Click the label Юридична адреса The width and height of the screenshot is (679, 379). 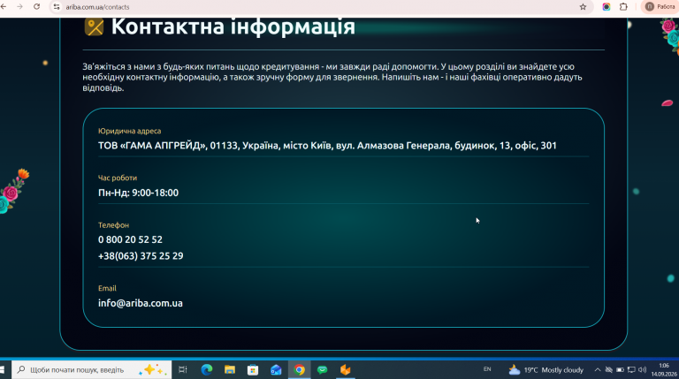[129, 131]
